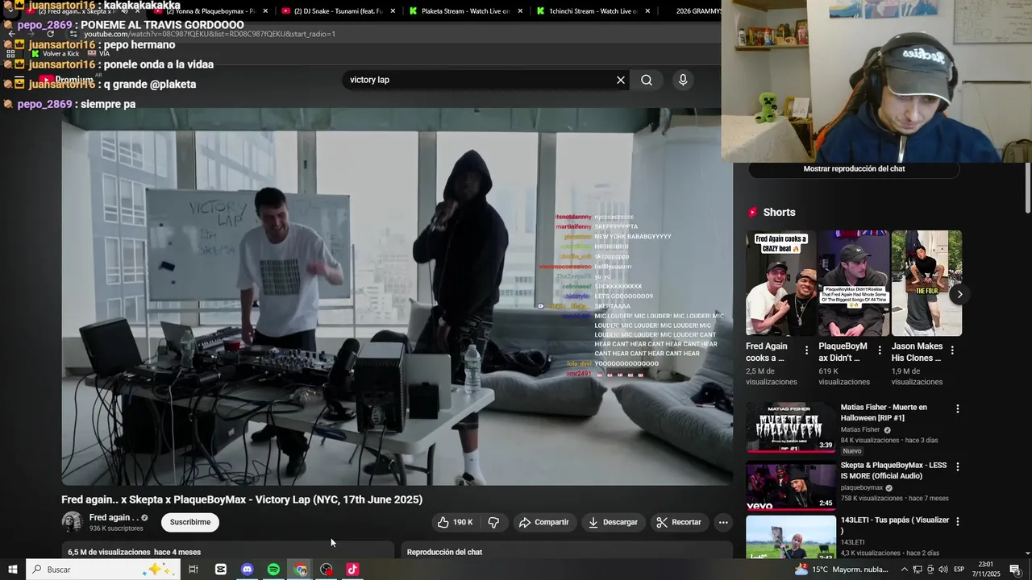Click Recortar to clip the video
This screenshot has height=580, width=1032.
[679, 522]
